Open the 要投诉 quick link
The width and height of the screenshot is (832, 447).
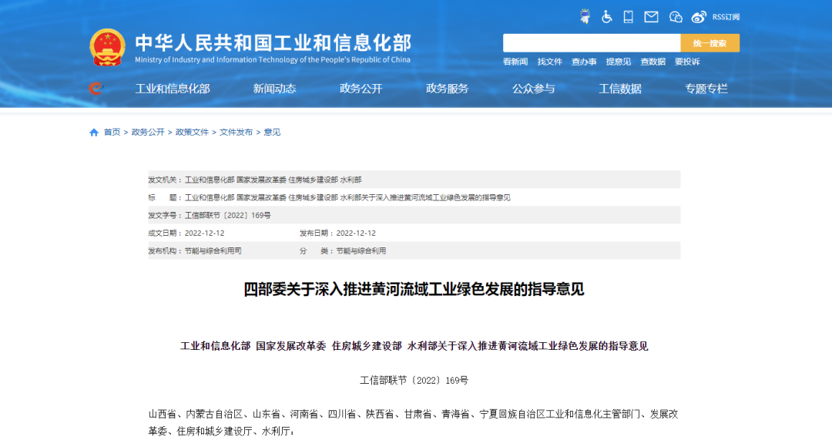687,62
